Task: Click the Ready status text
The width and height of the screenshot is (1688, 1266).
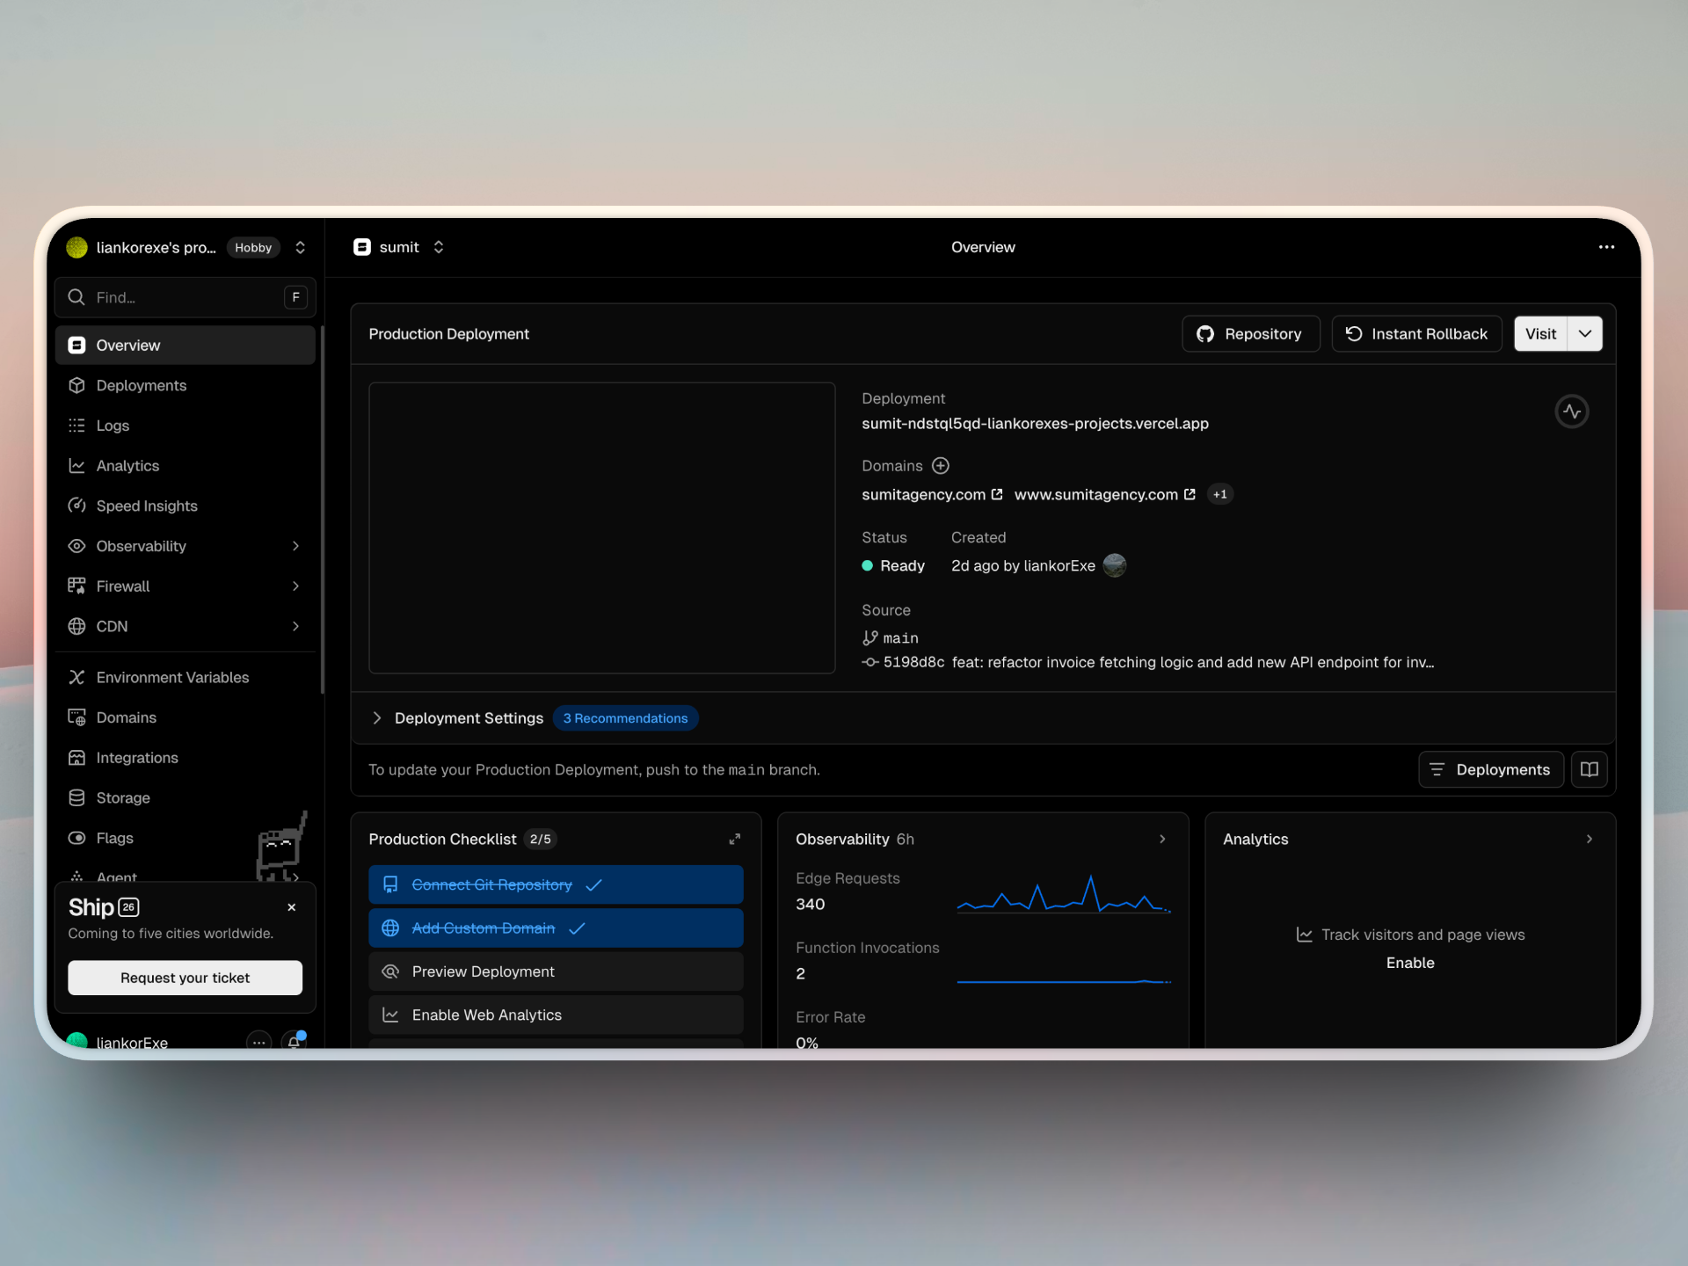Action: tap(903, 566)
